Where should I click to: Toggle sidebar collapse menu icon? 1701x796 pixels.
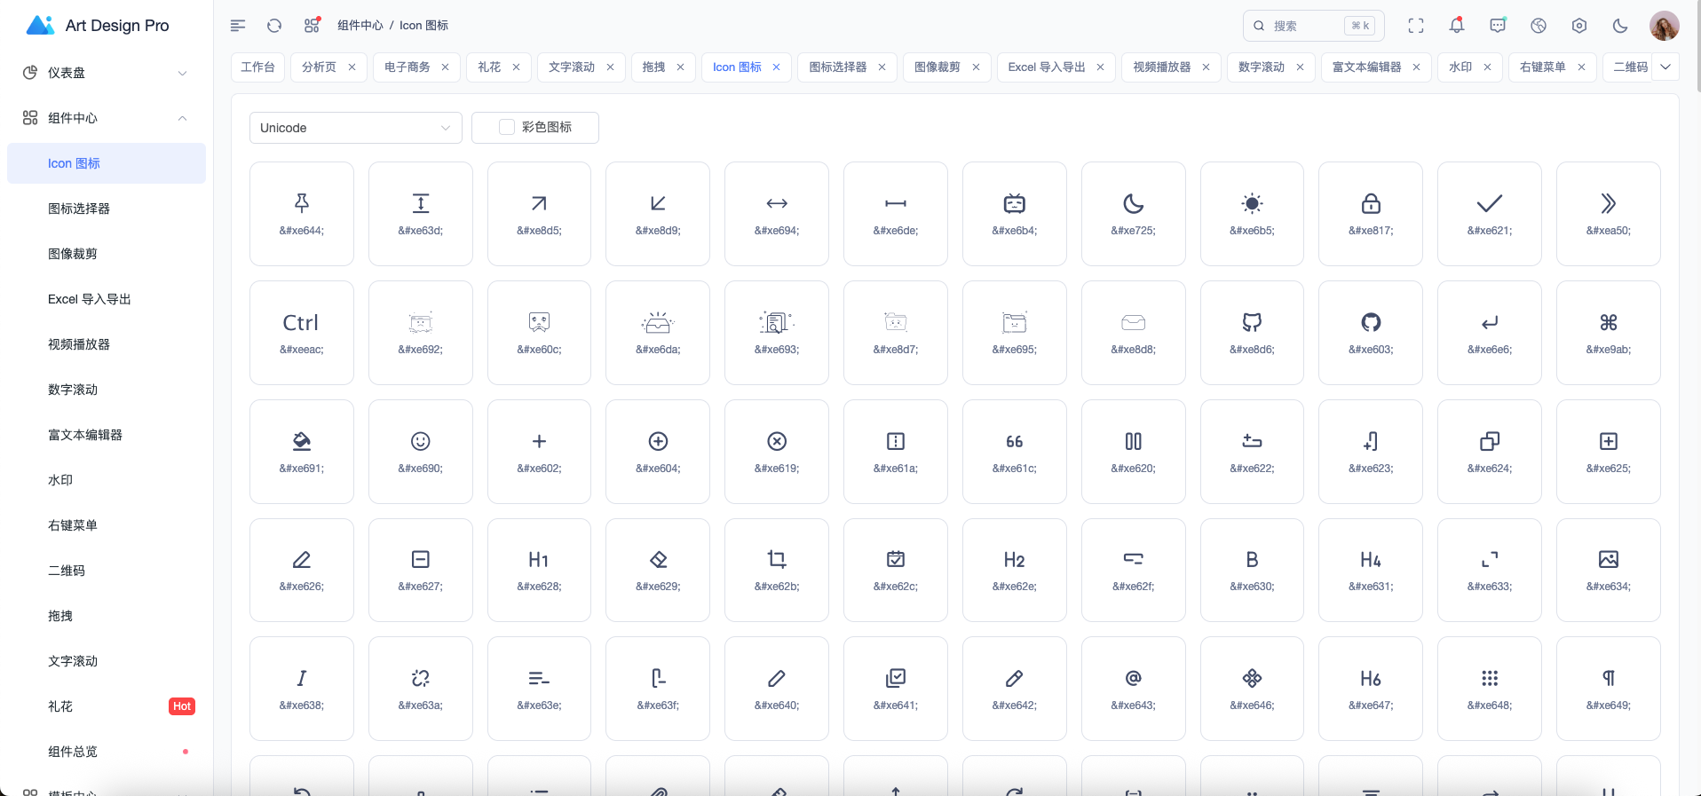pos(238,26)
